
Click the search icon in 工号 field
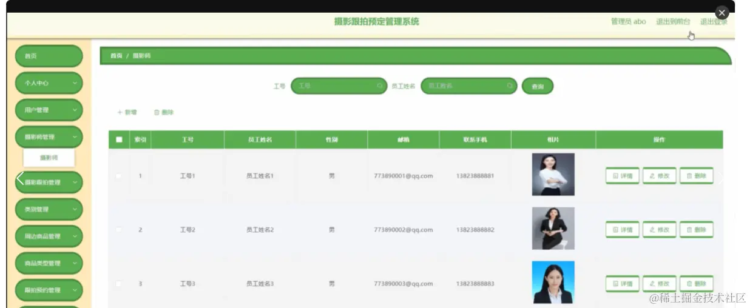380,86
